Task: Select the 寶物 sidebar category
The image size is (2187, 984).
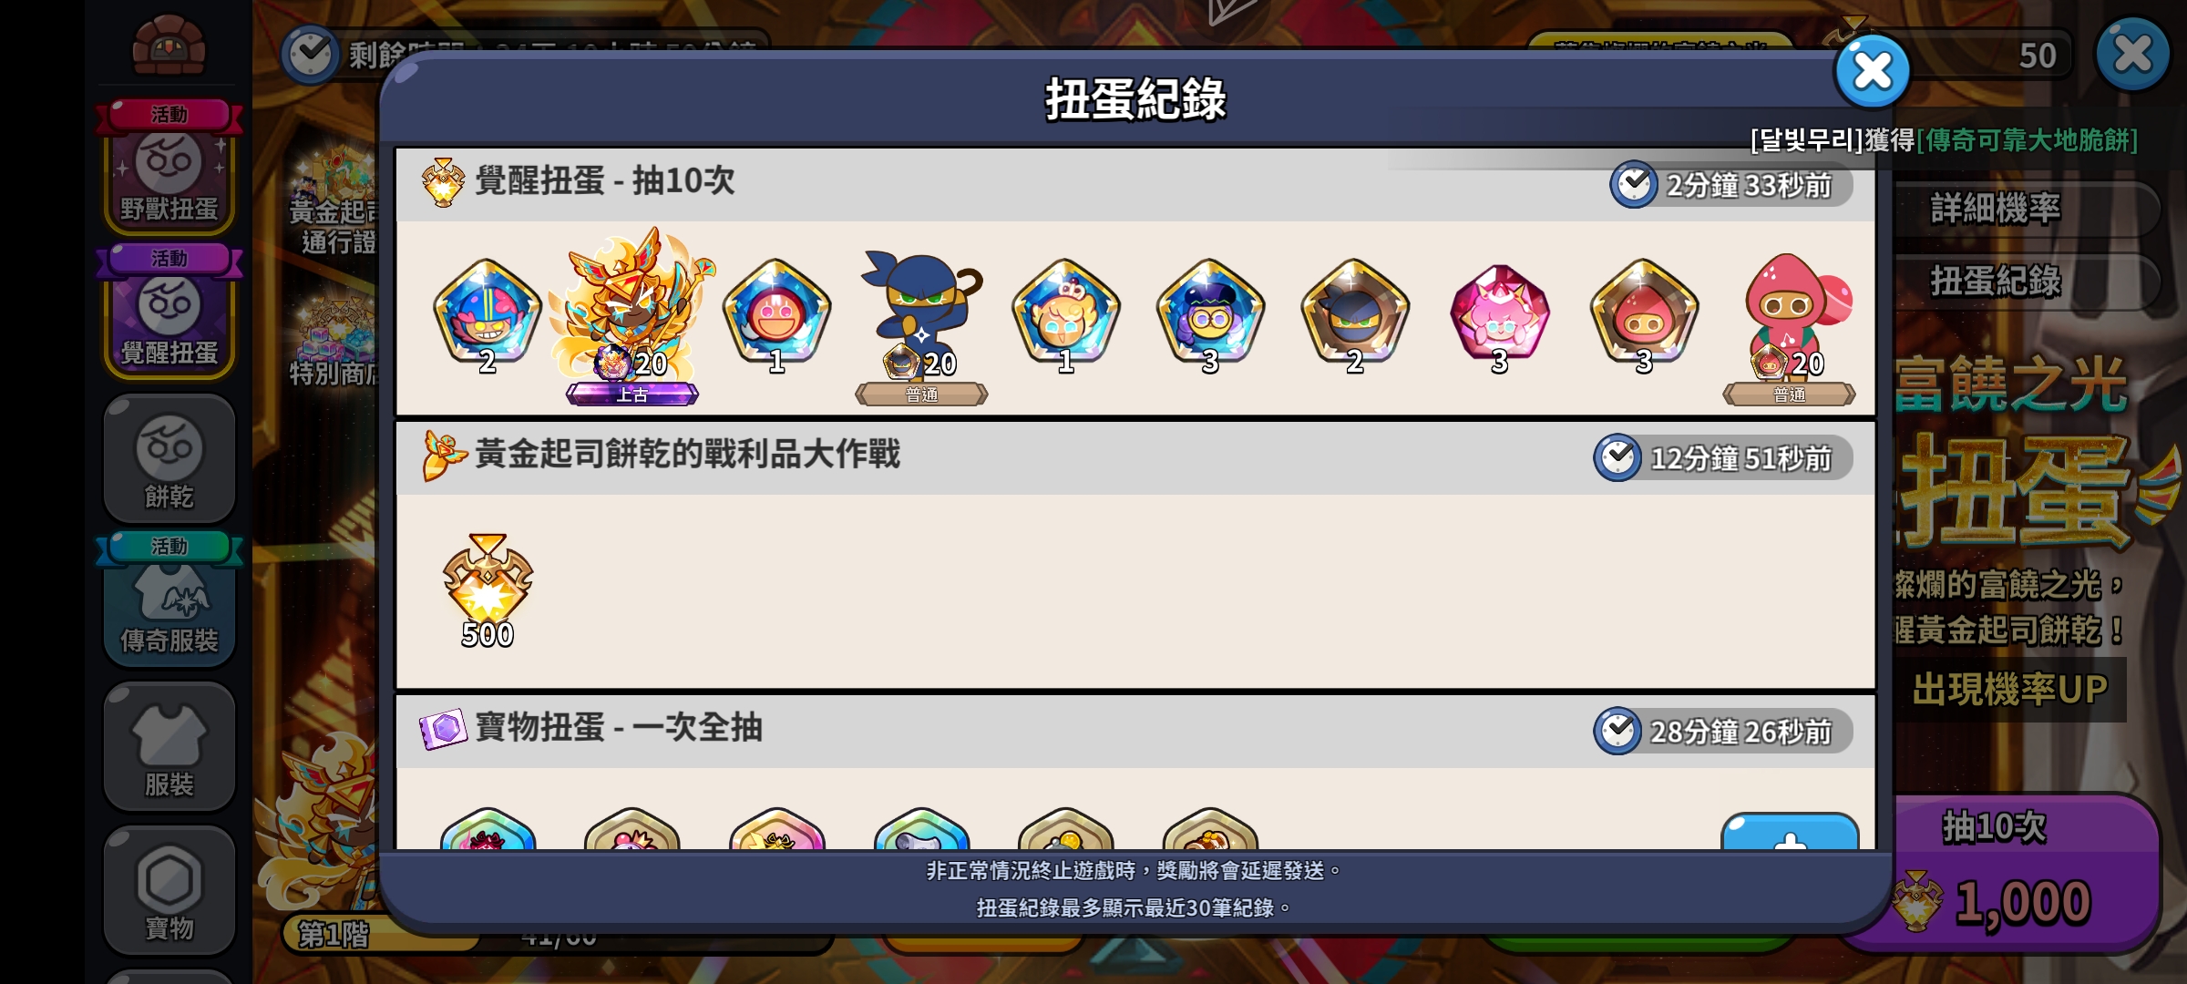Action: (x=169, y=890)
